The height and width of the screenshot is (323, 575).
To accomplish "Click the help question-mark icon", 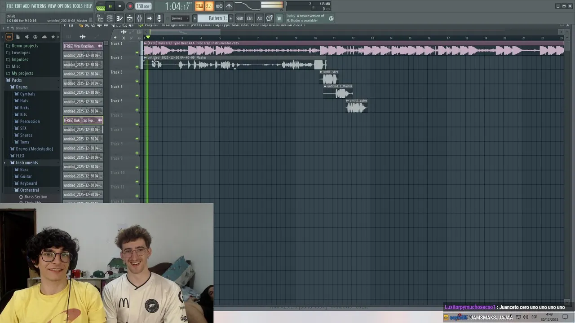I will pos(270,18).
